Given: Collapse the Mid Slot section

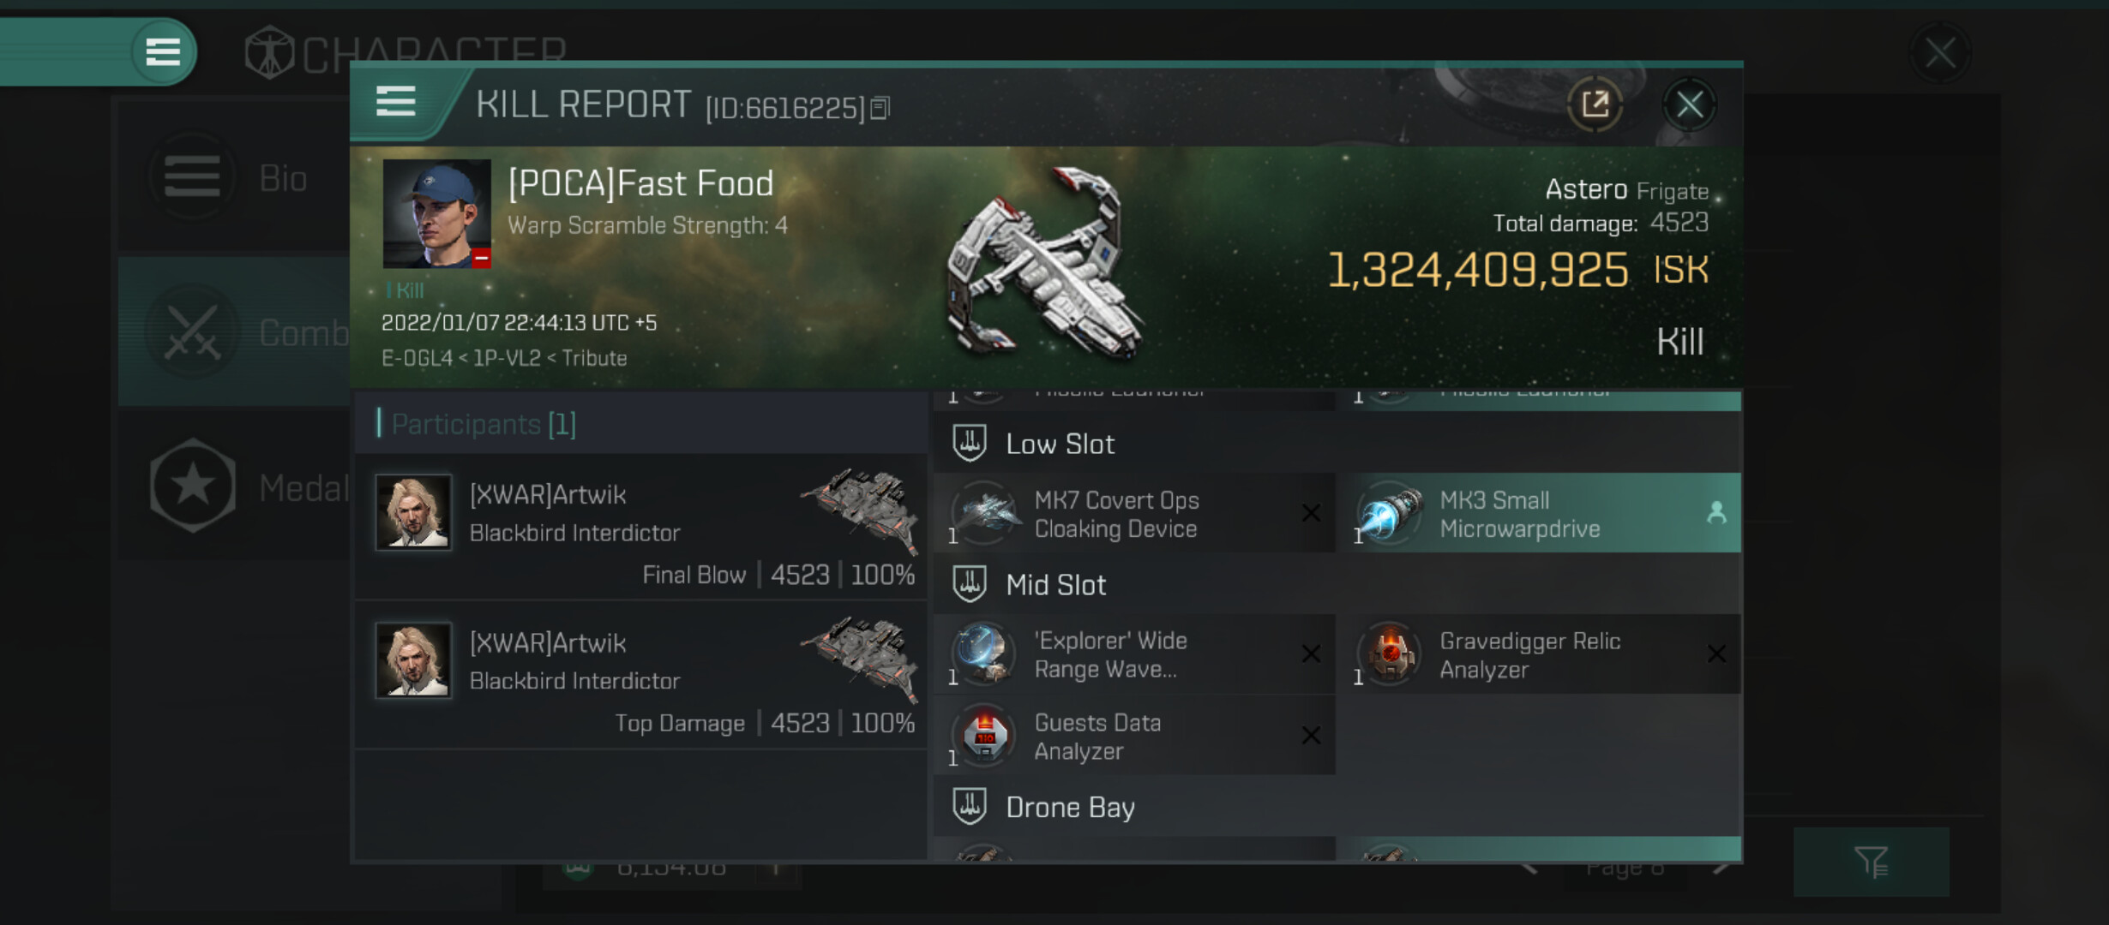Looking at the screenshot, I should coord(1055,585).
